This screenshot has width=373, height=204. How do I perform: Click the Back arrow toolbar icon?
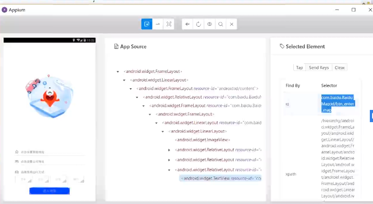click(x=187, y=24)
